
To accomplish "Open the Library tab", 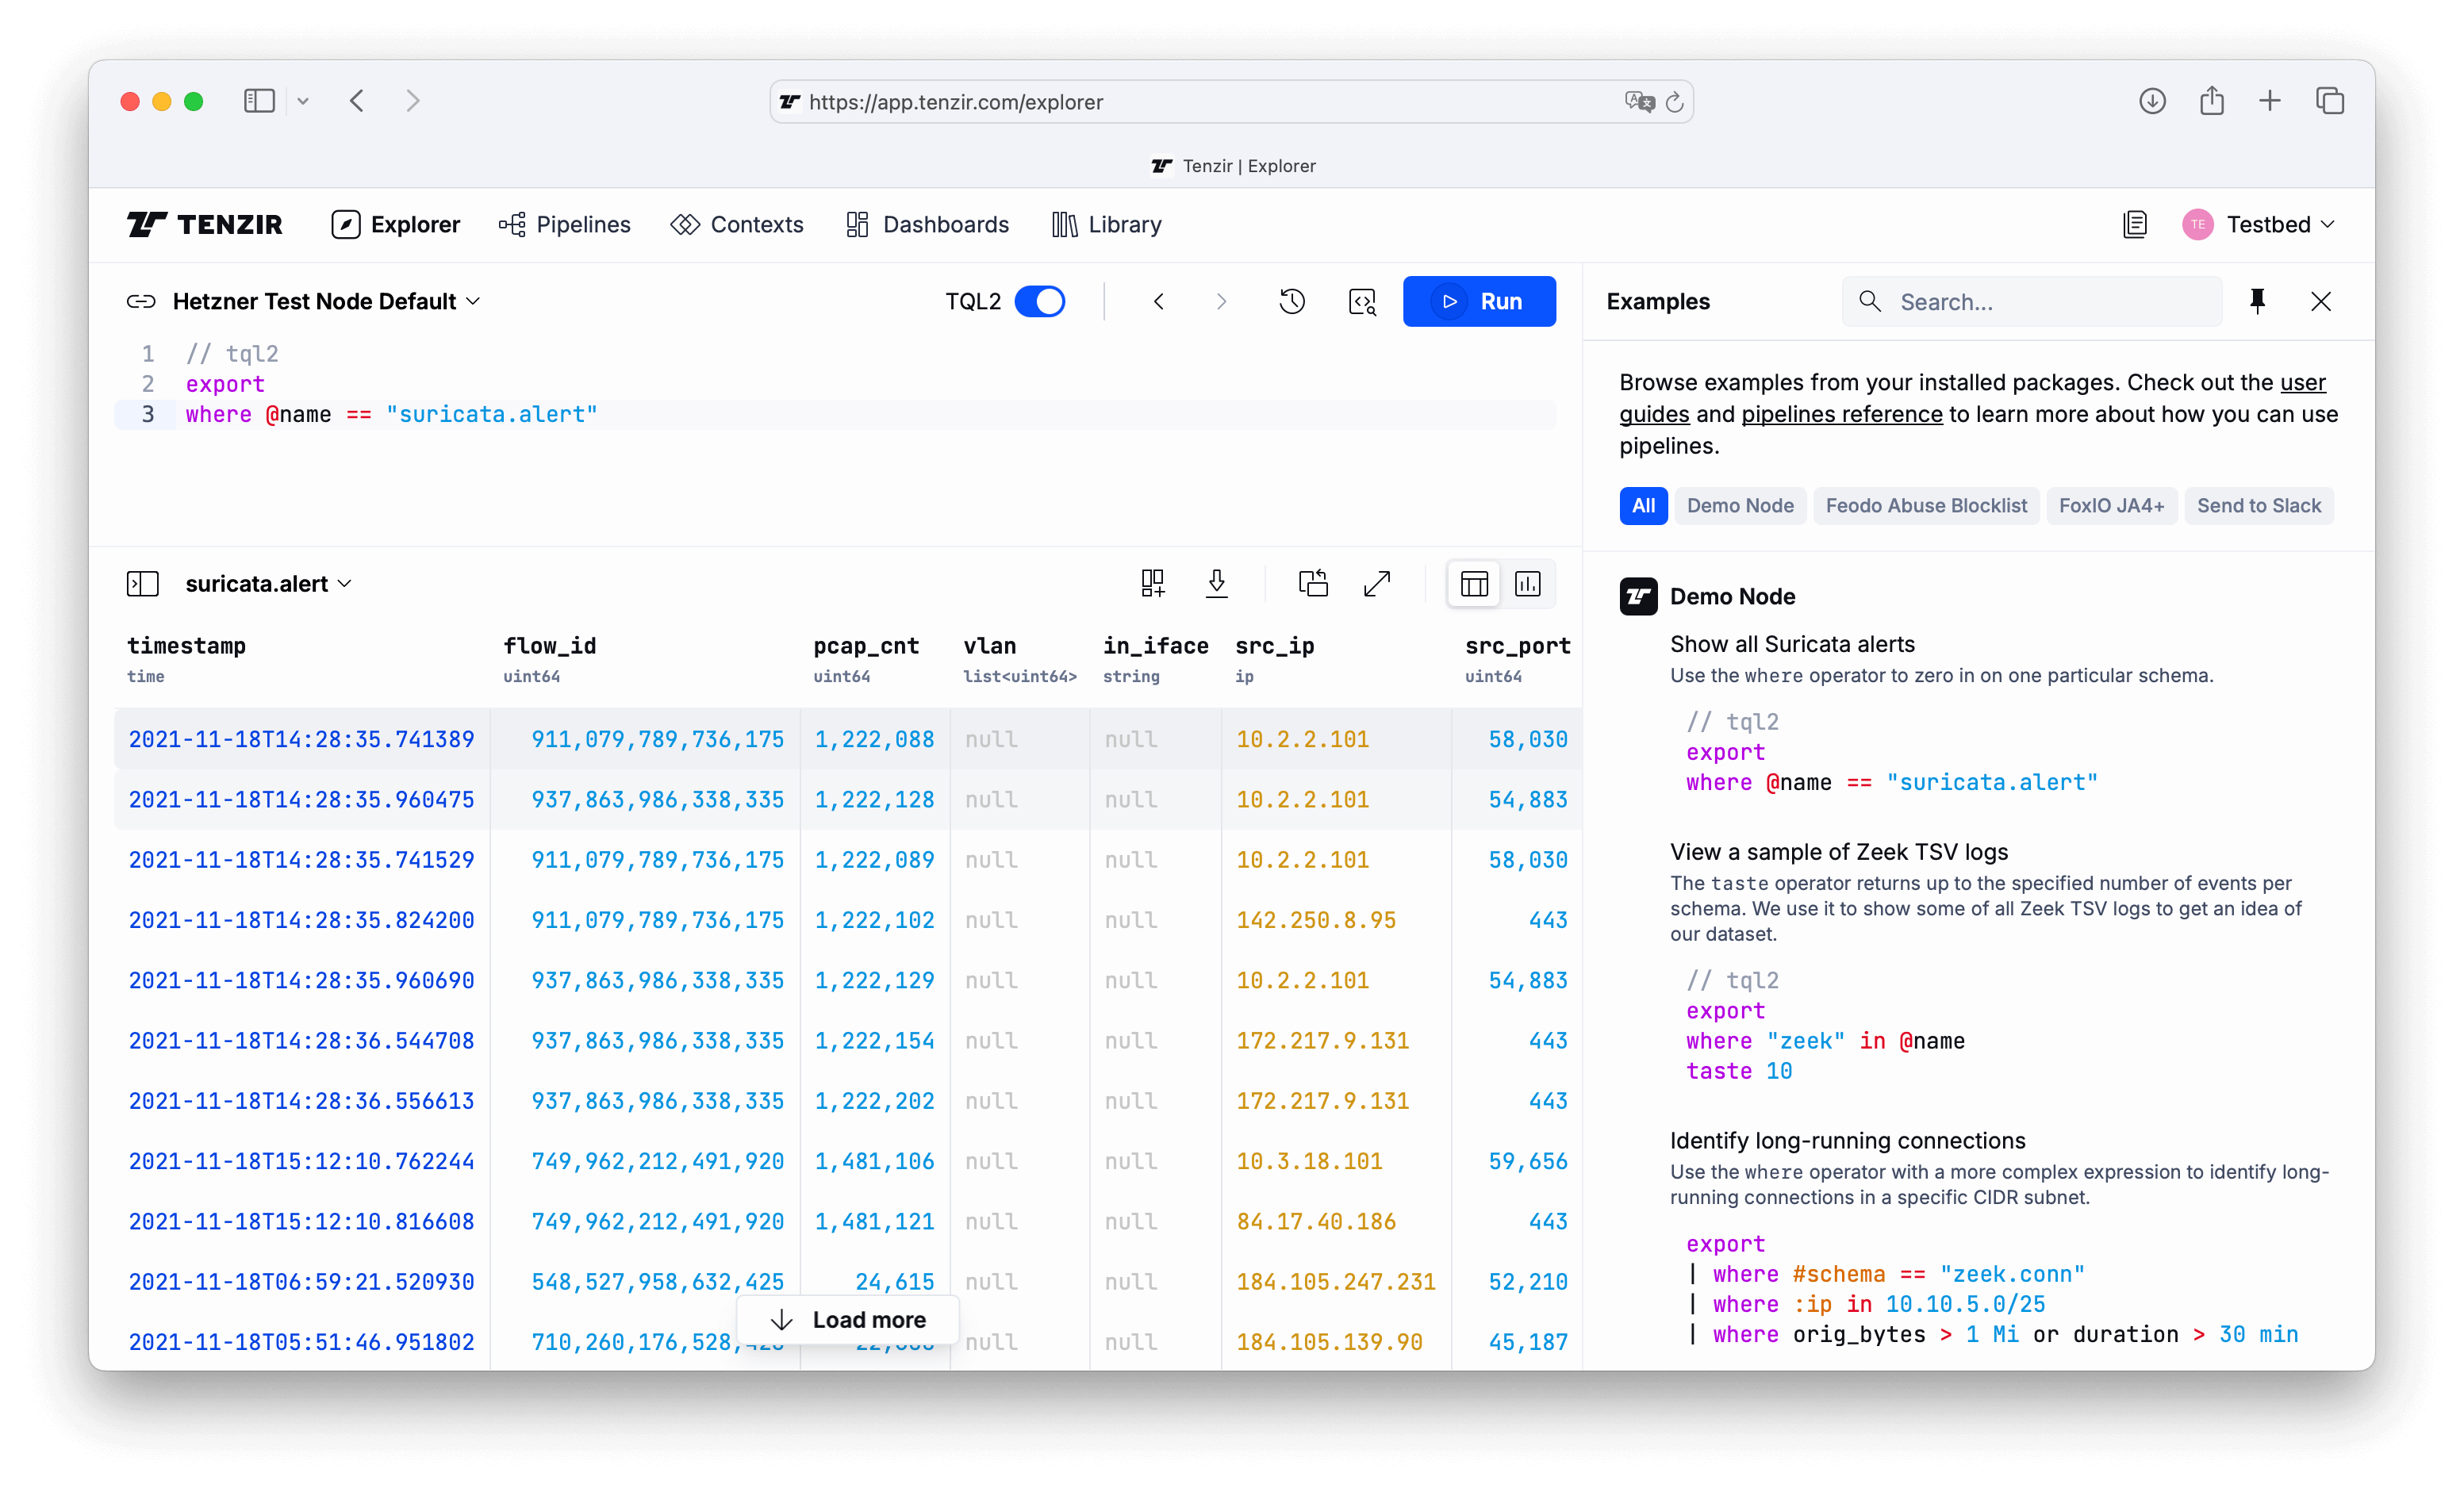I will tap(1106, 224).
